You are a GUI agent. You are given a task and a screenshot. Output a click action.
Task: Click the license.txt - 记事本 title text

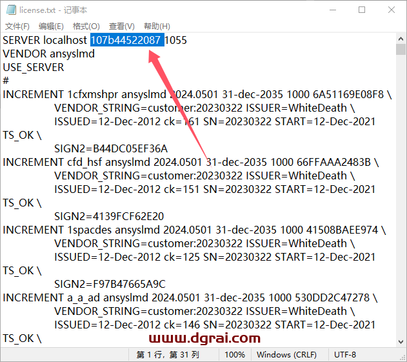tap(53, 10)
